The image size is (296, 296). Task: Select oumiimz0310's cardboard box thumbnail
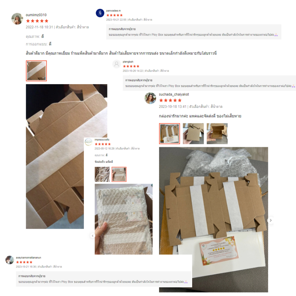[36, 71]
